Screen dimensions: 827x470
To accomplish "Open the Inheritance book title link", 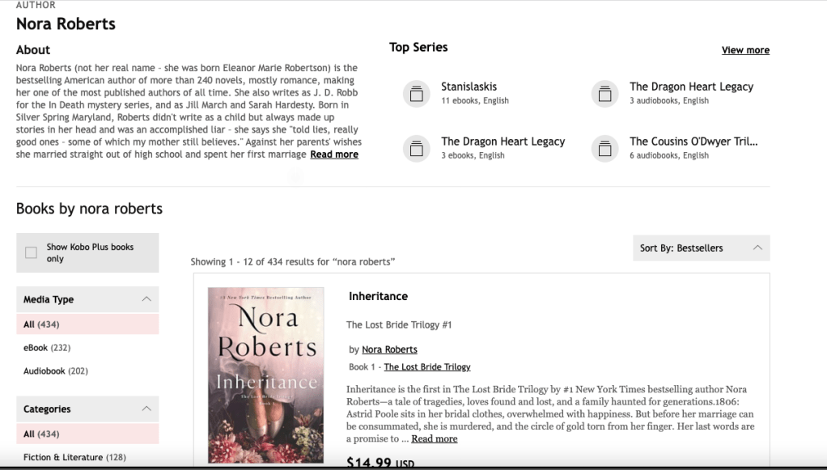I will tap(378, 297).
